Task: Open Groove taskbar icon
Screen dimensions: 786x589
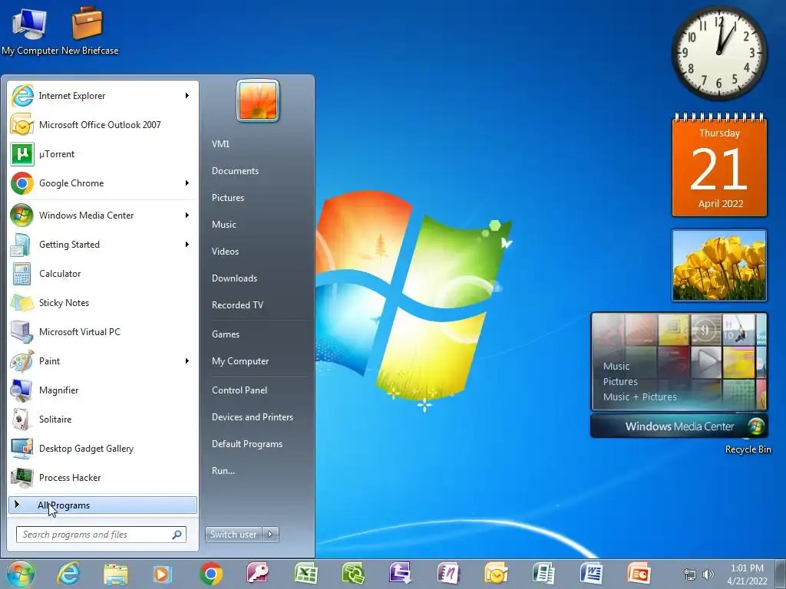Action: [353, 574]
